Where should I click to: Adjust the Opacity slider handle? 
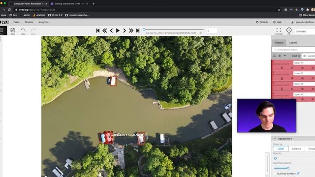(275, 158)
